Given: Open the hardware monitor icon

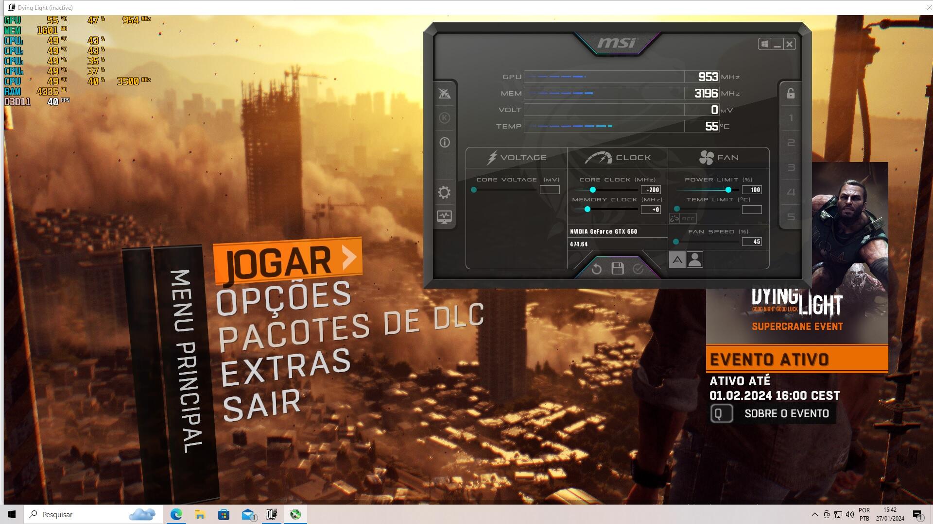Looking at the screenshot, I should point(444,216).
